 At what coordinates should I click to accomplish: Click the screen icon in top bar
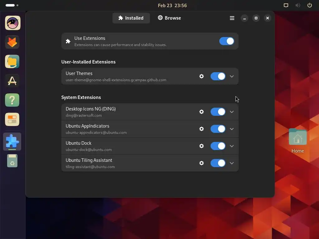tap(286, 5)
